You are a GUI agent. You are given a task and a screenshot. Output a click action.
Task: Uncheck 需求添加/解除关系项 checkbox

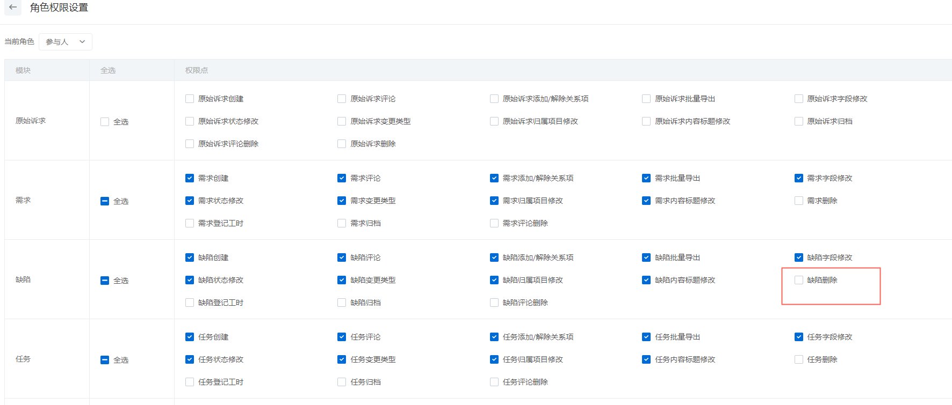pos(494,178)
